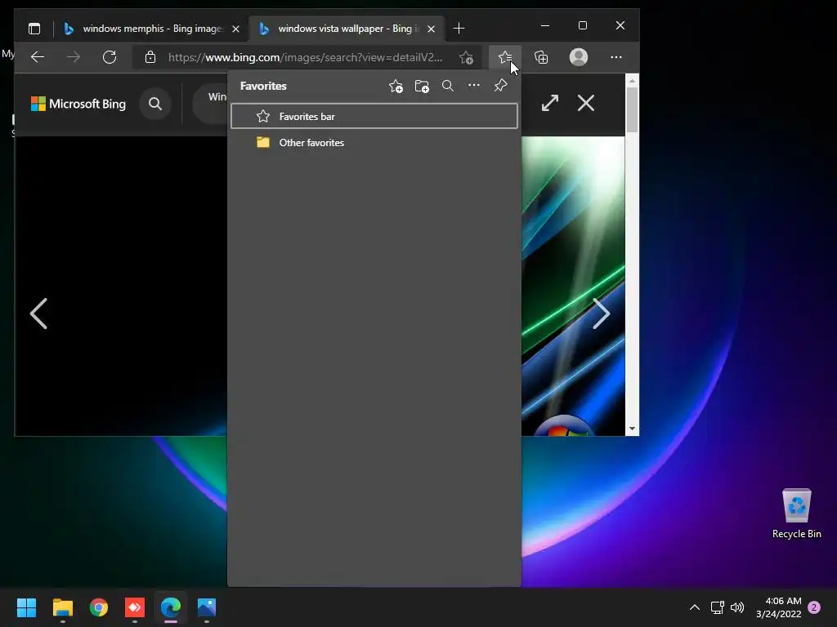
Task: Create a new favorites folder
Action: pyautogui.click(x=422, y=86)
